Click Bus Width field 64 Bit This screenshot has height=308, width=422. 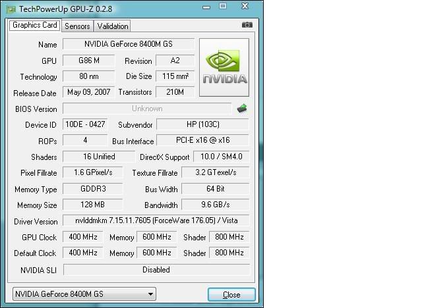click(216, 189)
